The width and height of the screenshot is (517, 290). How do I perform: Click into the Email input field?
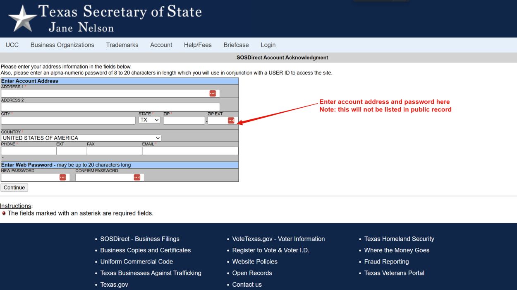(x=190, y=151)
